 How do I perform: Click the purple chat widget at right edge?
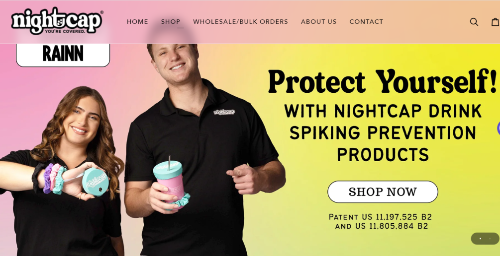498,128
